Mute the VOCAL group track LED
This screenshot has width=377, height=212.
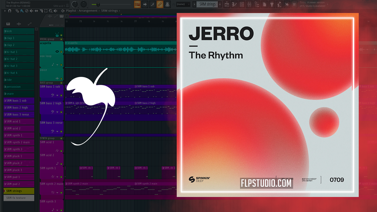click(61, 39)
